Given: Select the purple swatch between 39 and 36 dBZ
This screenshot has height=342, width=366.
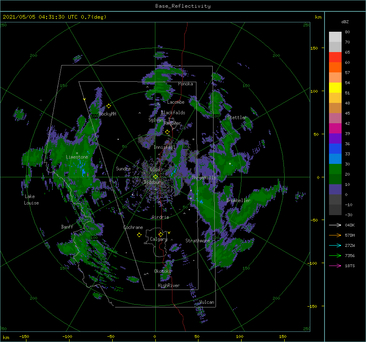Looking at the screenshot, I should pyautogui.click(x=335, y=138).
